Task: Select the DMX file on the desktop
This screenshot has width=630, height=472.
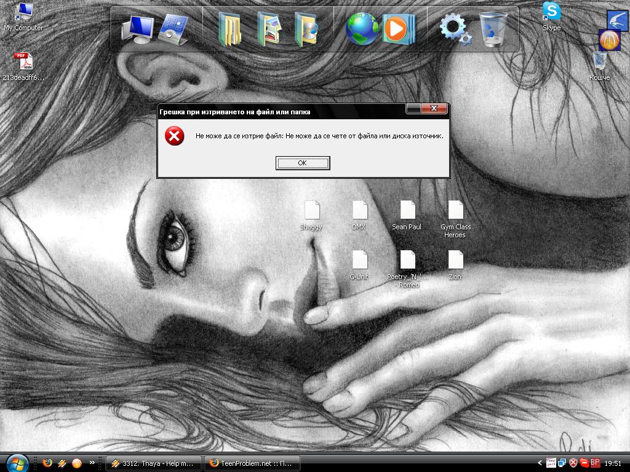Action: [359, 216]
